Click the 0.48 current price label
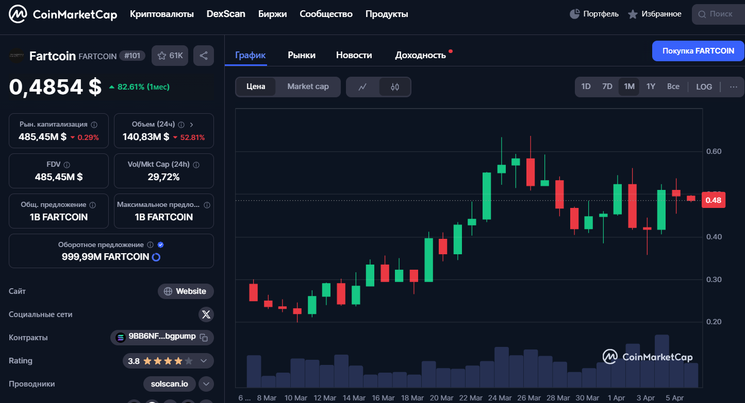The height and width of the screenshot is (403, 745). (713, 200)
